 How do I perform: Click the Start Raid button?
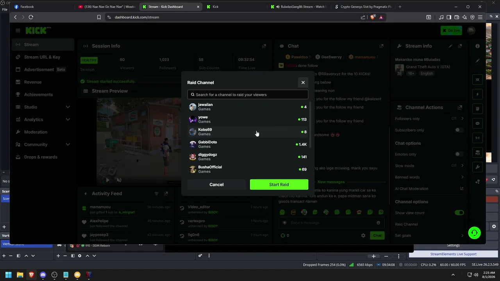point(279,185)
